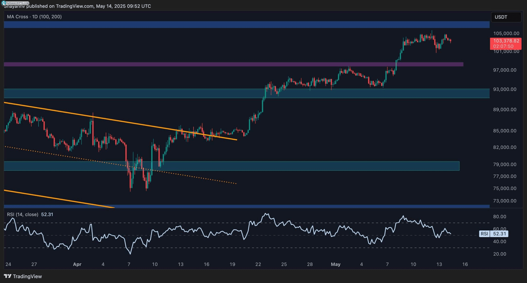Click the RSI 40.00 axis label
The image size is (527, 283).
point(499,242)
